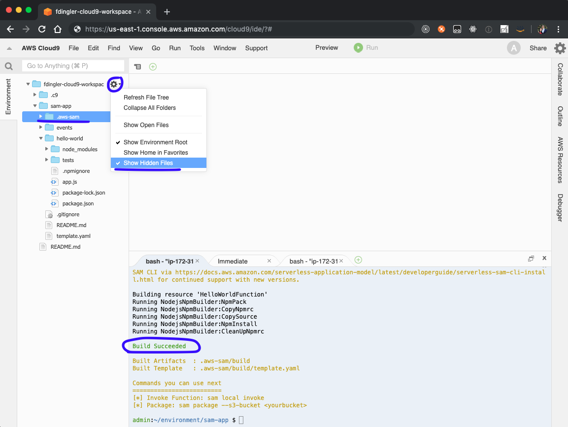
Task: Maximize the terminal console pane icon
Action: (531, 258)
